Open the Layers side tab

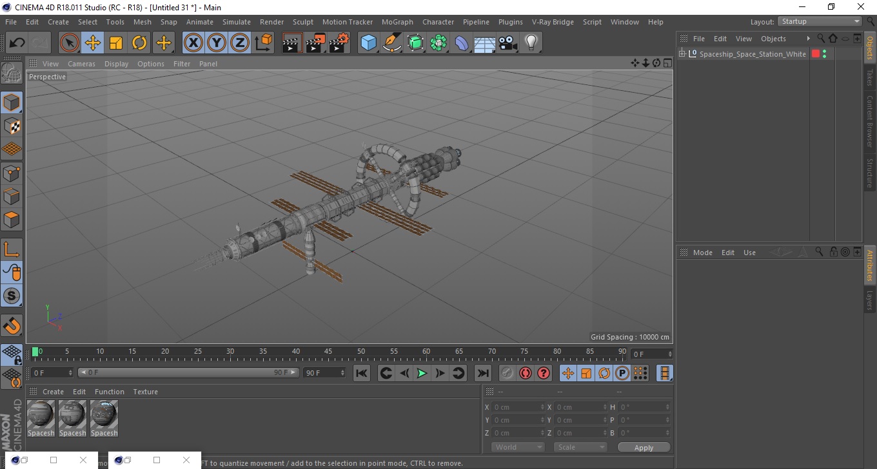coord(870,300)
